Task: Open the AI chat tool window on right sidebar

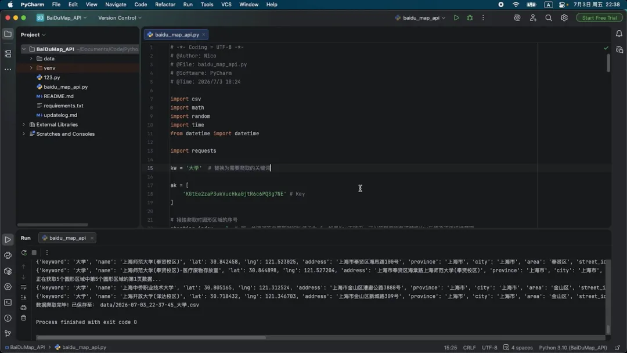Action: coord(619,50)
